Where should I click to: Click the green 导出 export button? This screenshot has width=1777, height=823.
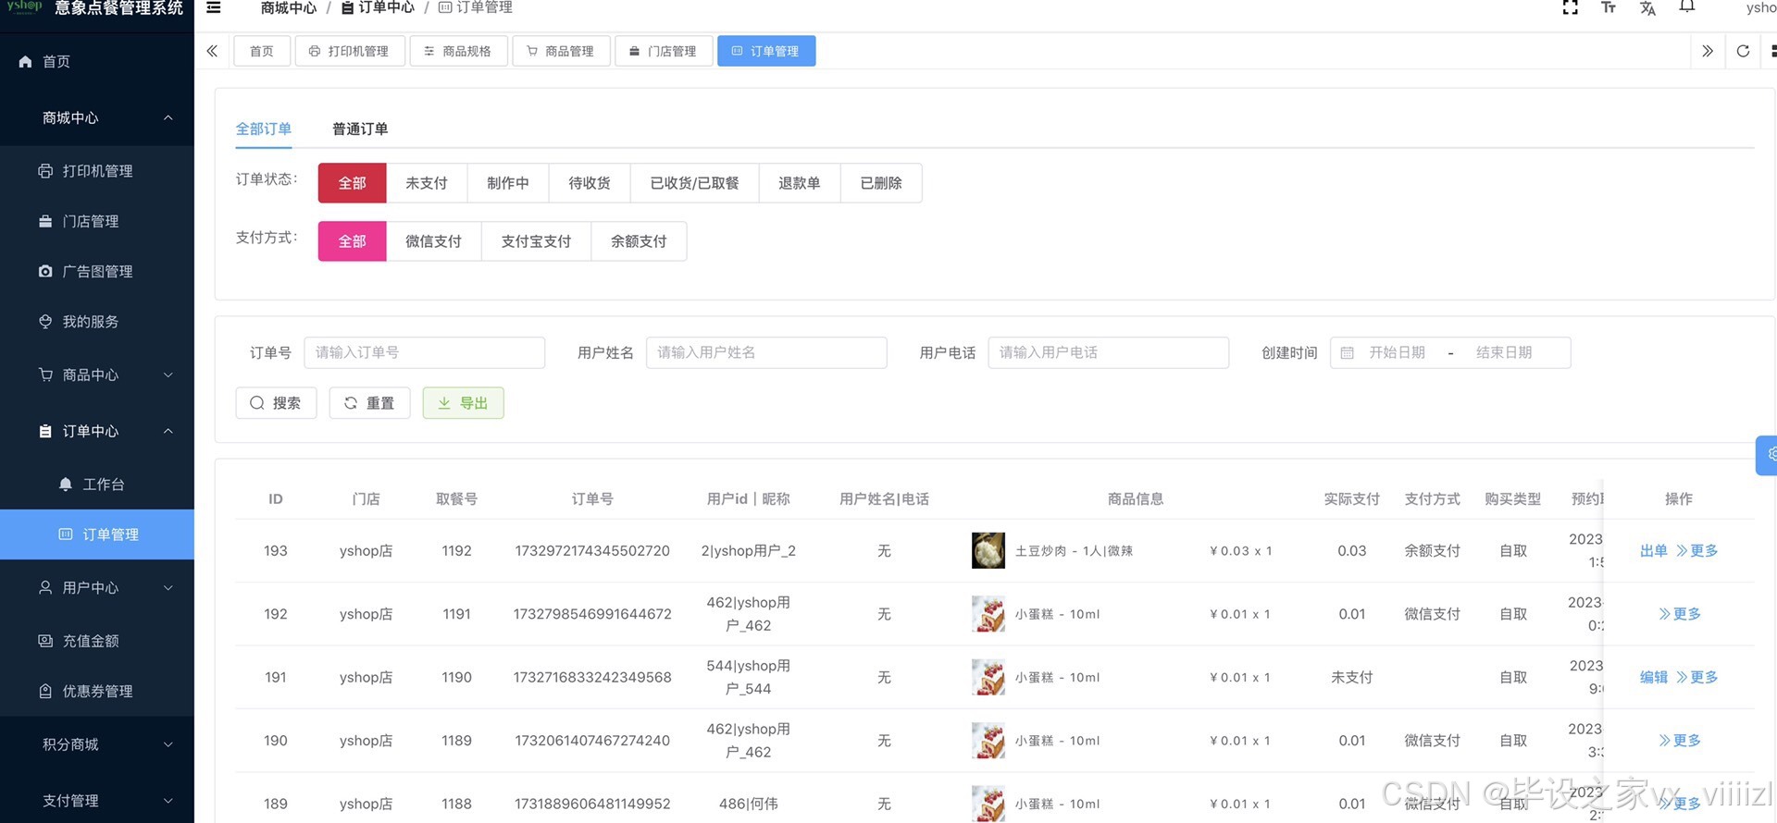click(x=464, y=403)
